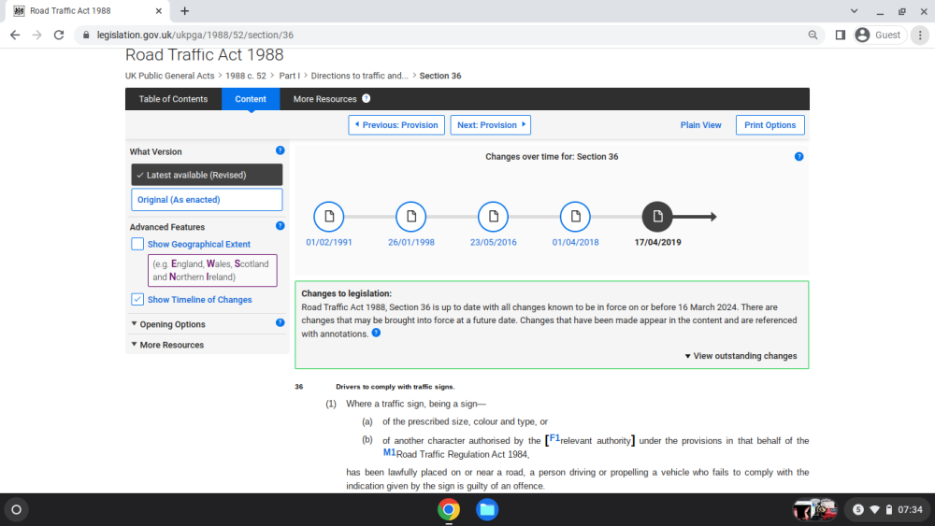
Task: Click the bold 17/04/2019 date label
Action: [657, 243]
